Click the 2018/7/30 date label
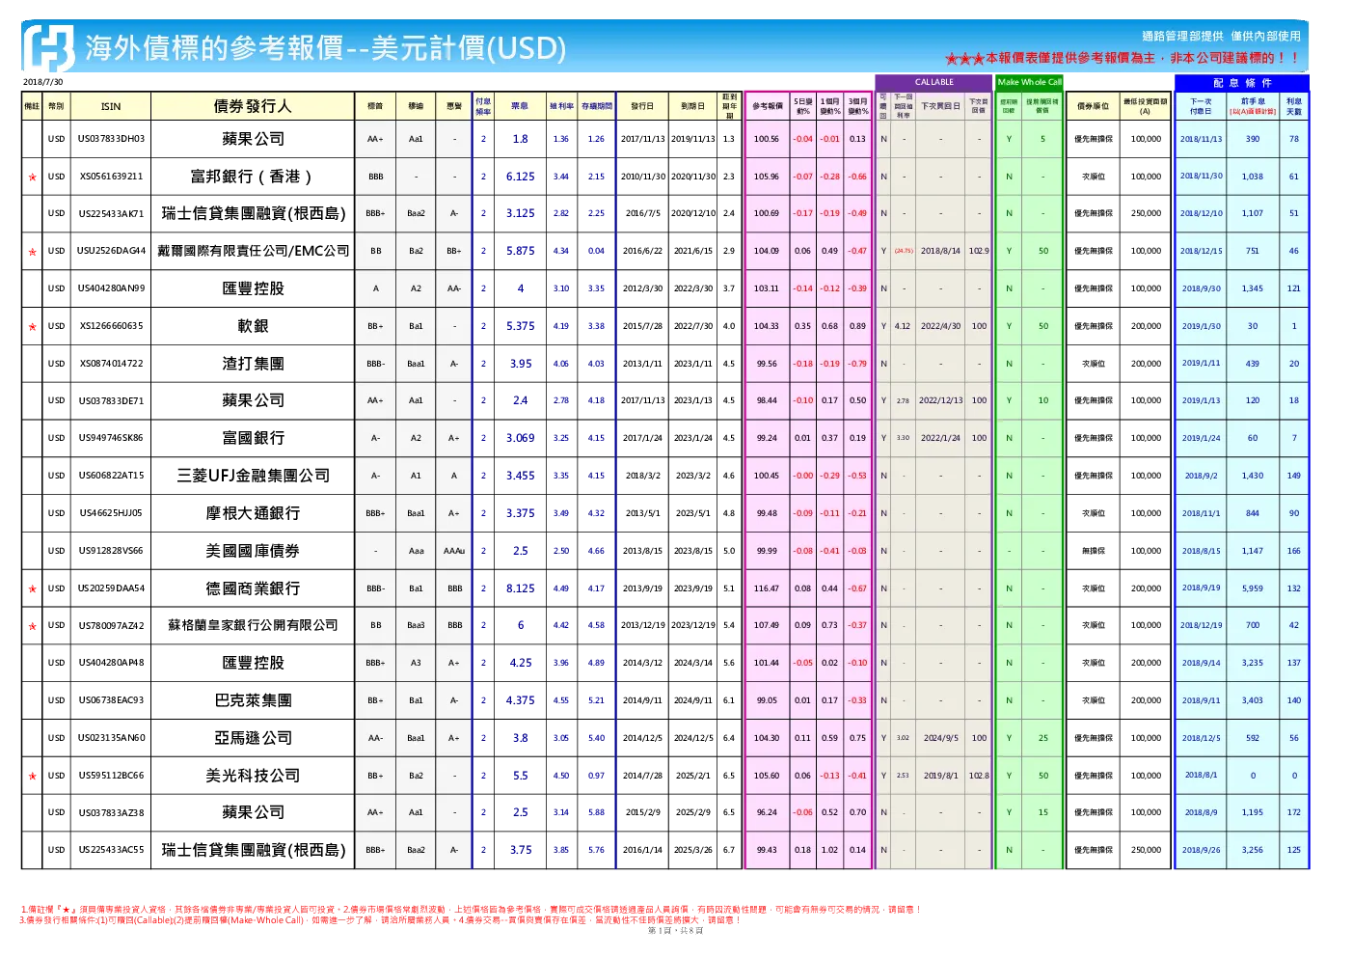The image size is (1353, 957). click(x=43, y=82)
